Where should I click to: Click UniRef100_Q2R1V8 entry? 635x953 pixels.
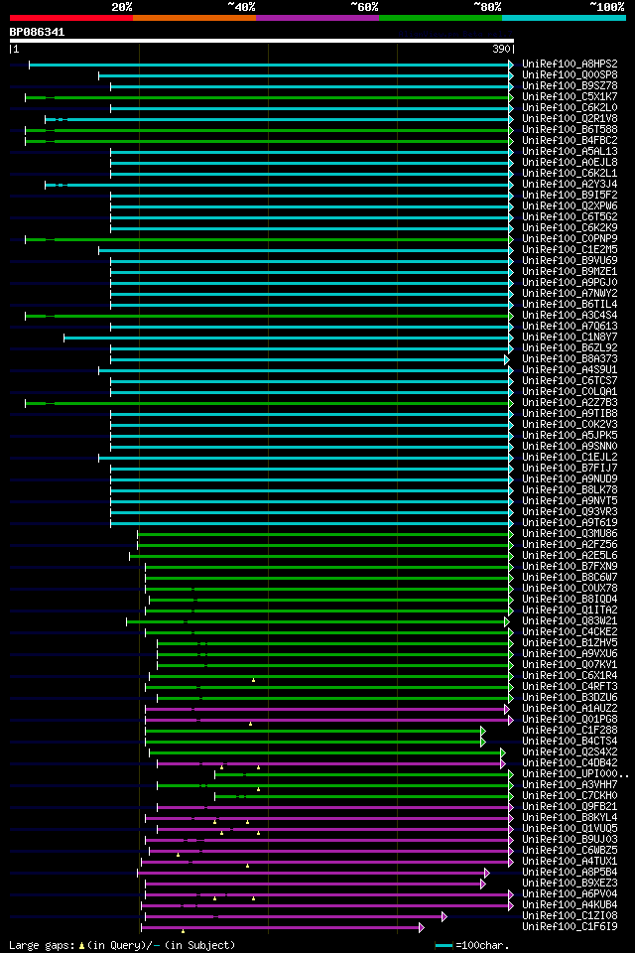(570, 118)
